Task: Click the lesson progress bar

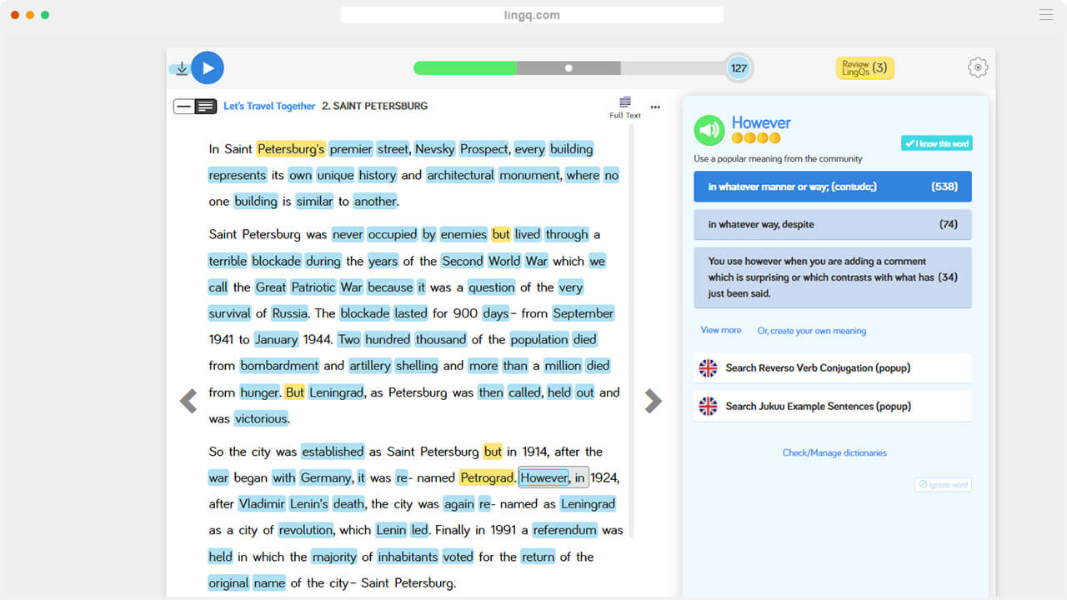Action: pyautogui.click(x=569, y=68)
